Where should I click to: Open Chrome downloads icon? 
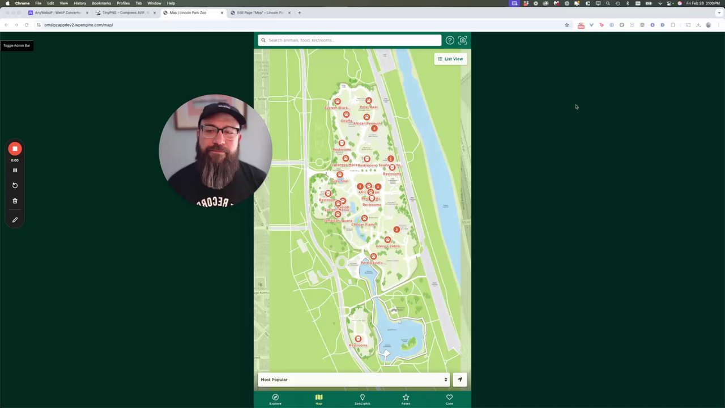point(698,25)
